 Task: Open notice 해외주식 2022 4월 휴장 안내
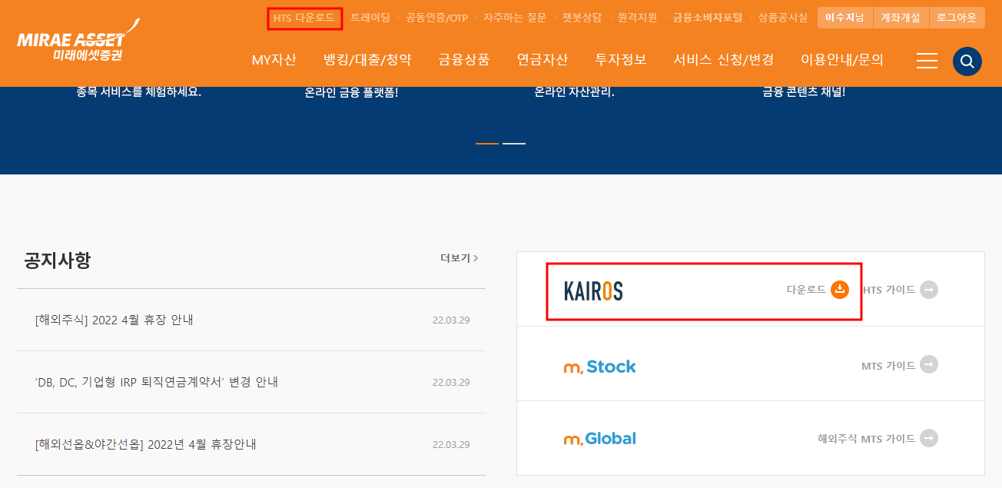click(114, 320)
